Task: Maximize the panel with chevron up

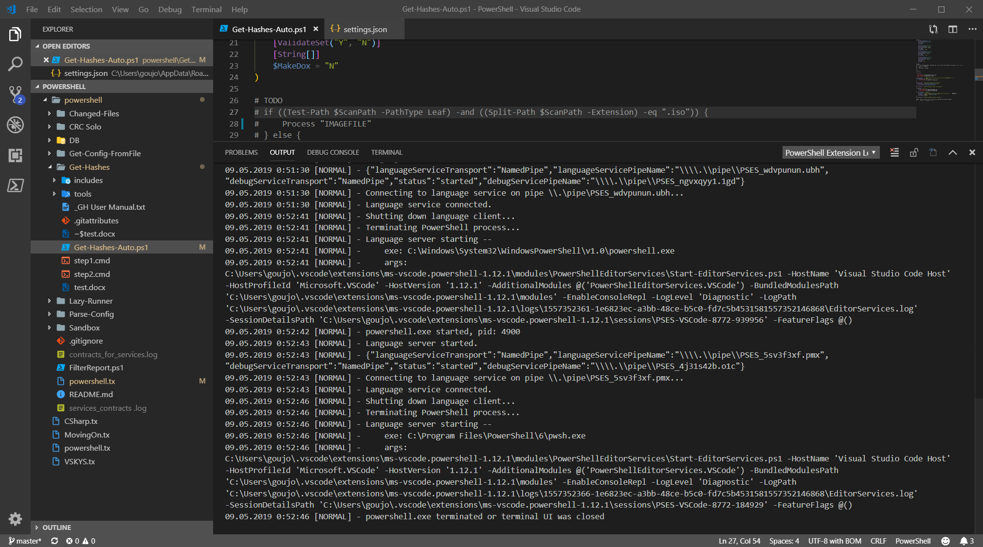Action: pyautogui.click(x=953, y=153)
